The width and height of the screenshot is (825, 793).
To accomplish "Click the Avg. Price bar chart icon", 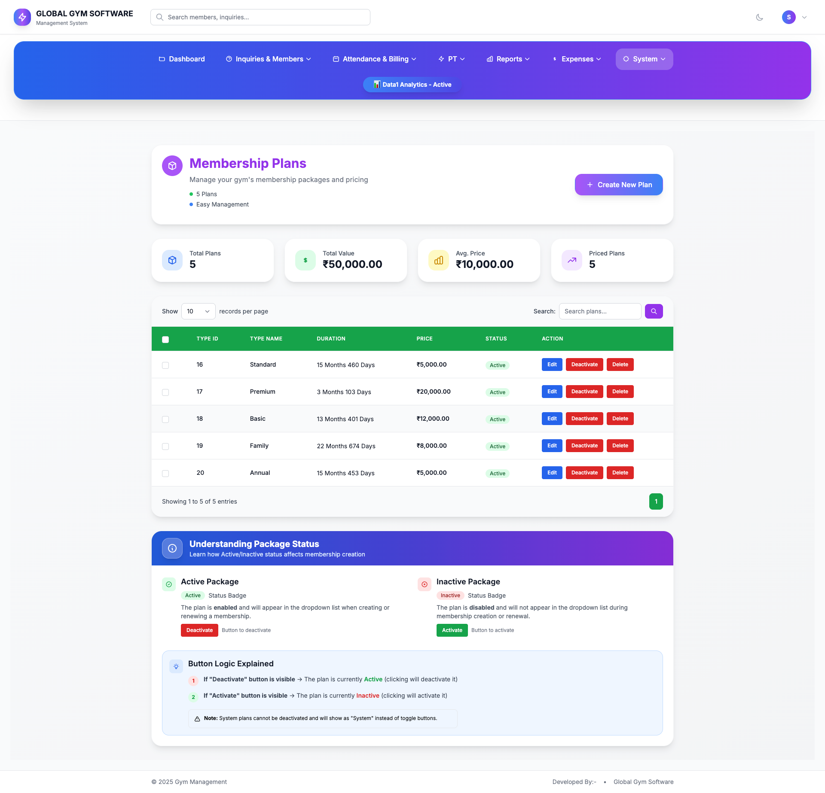I will pyautogui.click(x=439, y=260).
